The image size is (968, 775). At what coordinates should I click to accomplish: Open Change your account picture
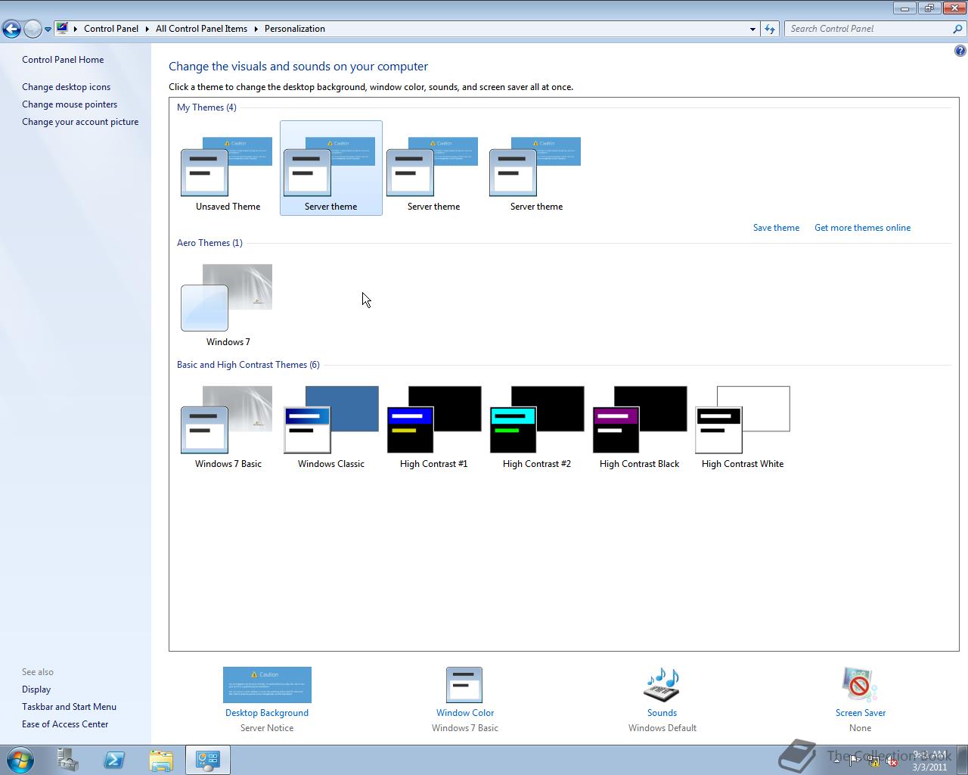(x=80, y=122)
